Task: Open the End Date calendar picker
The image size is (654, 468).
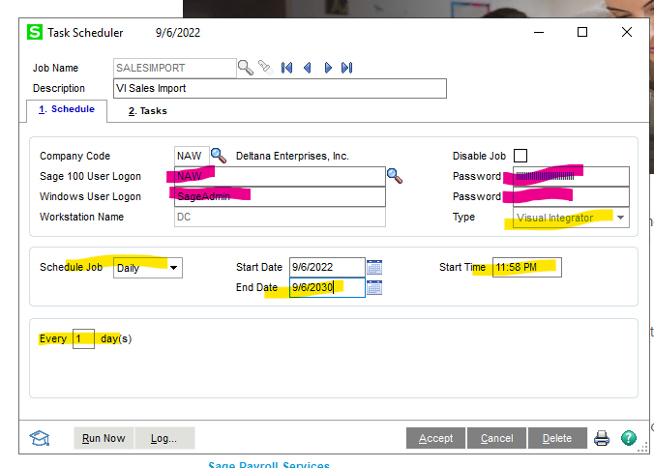Action: 375,287
